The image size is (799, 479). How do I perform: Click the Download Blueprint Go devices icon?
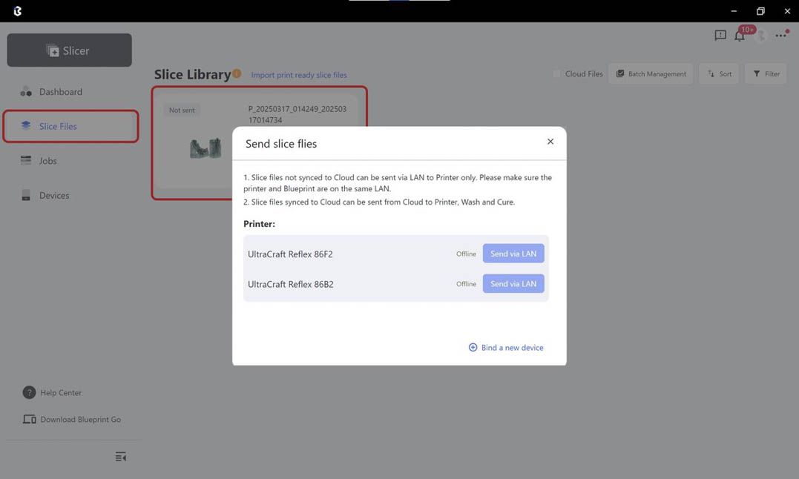tap(29, 419)
